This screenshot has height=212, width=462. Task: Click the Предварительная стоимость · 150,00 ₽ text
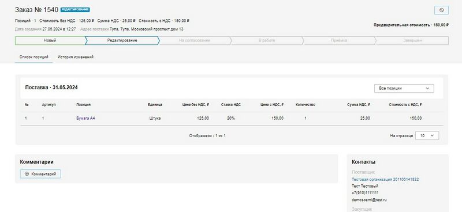click(411, 25)
